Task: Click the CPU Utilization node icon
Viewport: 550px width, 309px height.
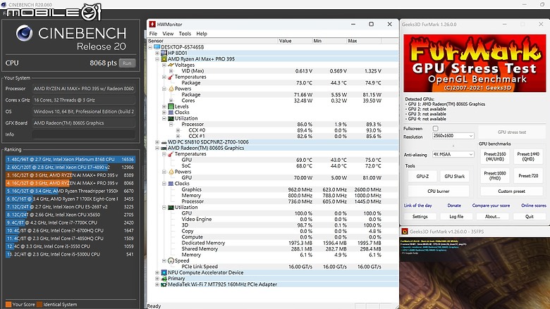Action: [x=171, y=118]
